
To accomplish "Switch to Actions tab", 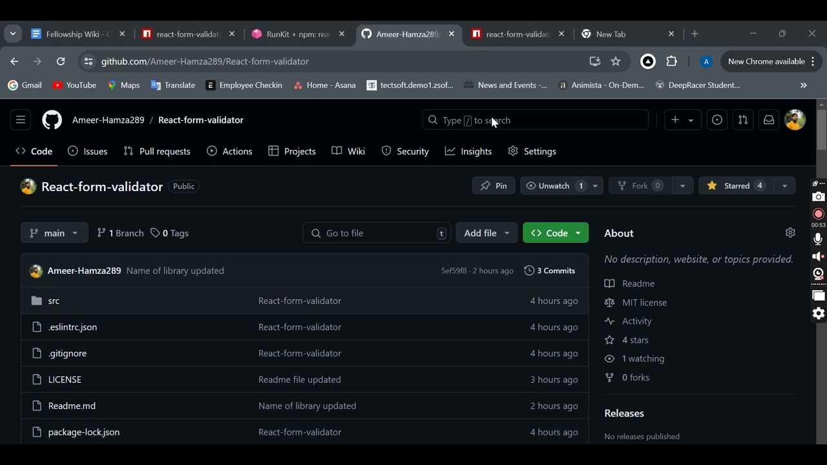I will [230, 152].
